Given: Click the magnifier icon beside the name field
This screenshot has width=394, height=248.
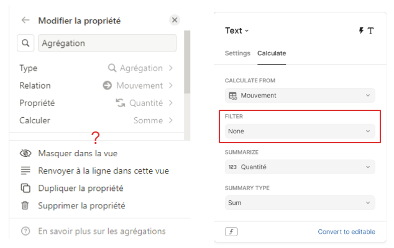Looking at the screenshot, I should click(x=25, y=43).
